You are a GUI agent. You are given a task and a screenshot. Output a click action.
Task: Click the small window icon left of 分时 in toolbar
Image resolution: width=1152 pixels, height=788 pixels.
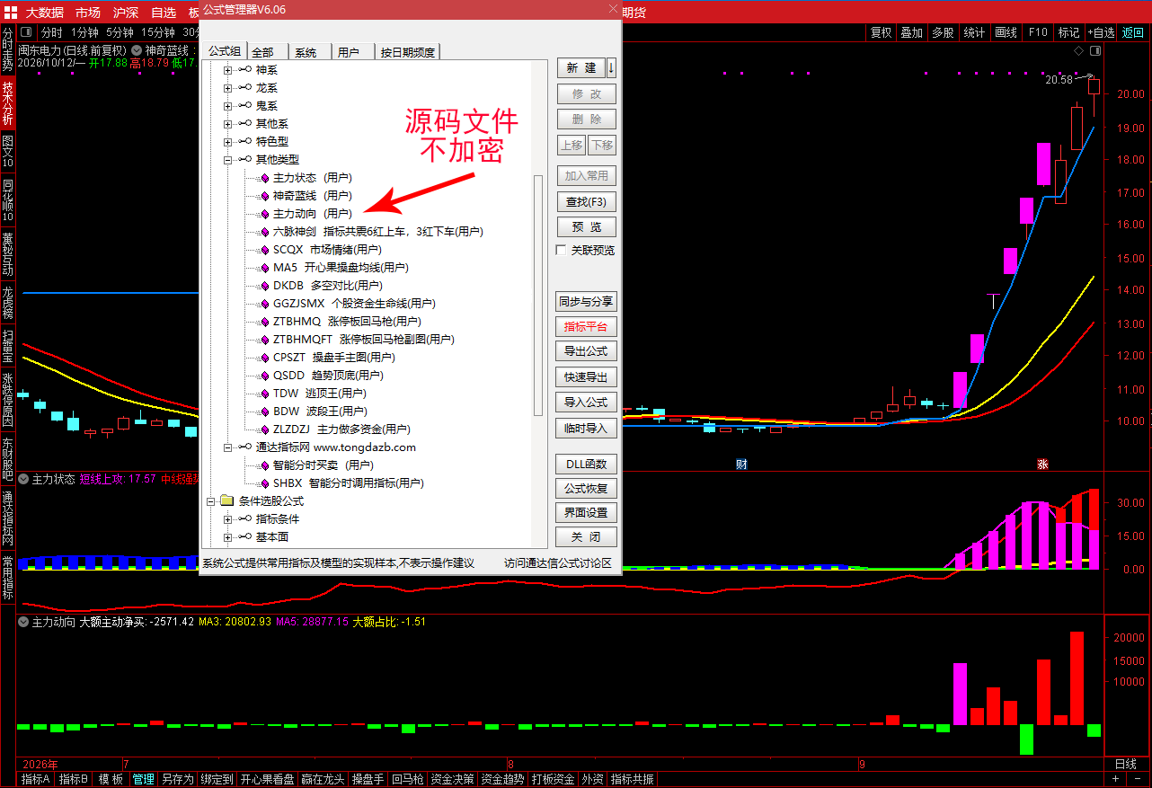pyautogui.click(x=26, y=32)
